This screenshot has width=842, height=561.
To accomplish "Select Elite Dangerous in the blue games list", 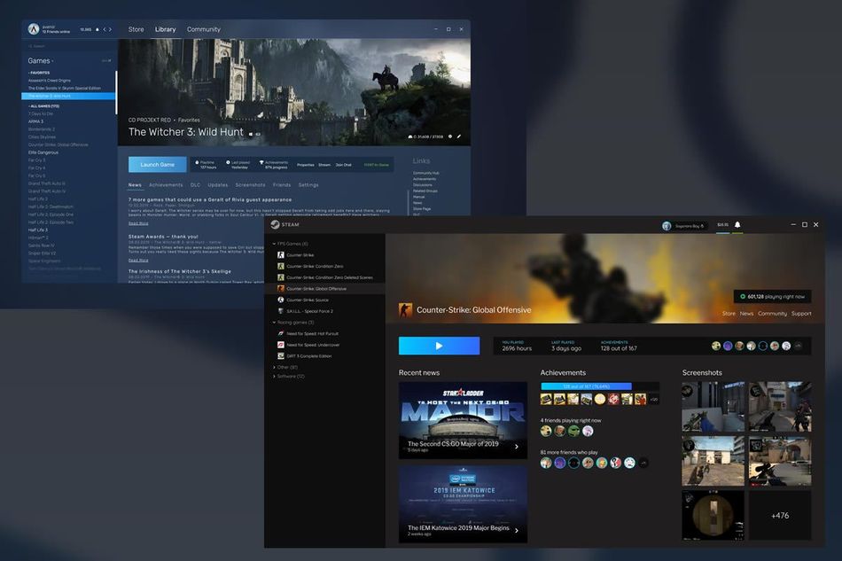I will [43, 152].
